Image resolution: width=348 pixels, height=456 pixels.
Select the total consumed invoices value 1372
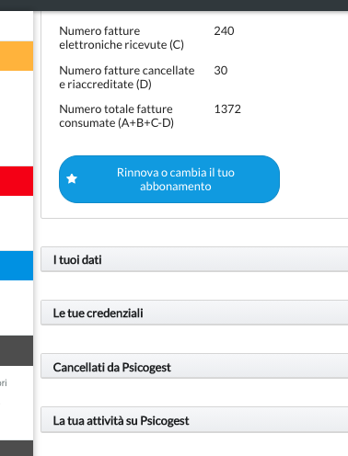tap(227, 109)
